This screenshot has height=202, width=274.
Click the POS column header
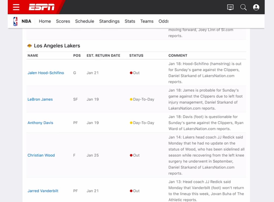click(77, 55)
